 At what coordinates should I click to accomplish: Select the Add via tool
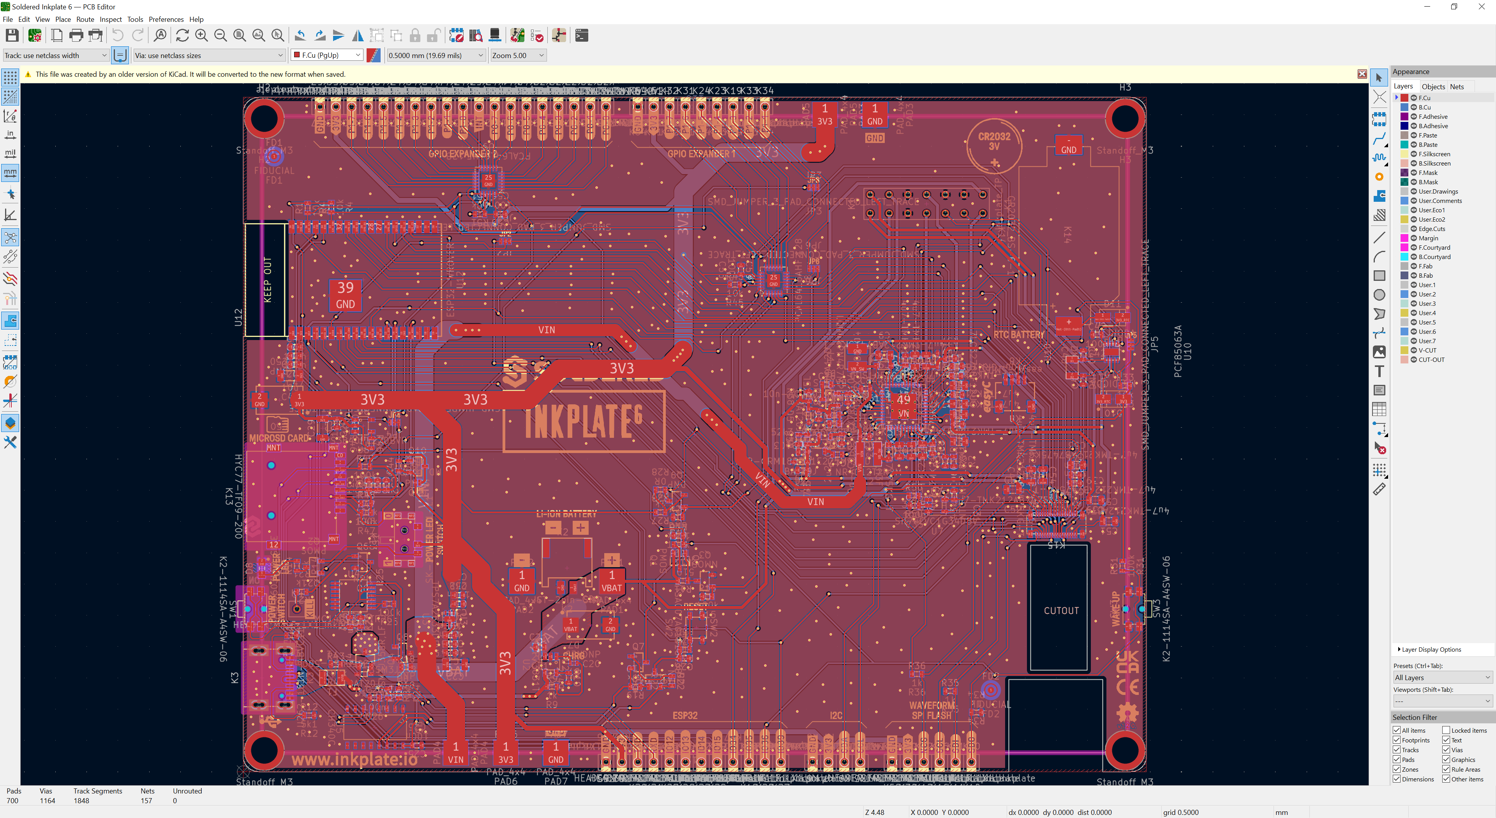(1379, 177)
